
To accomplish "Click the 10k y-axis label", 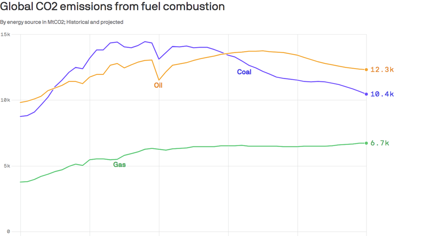I will click(x=5, y=100).
